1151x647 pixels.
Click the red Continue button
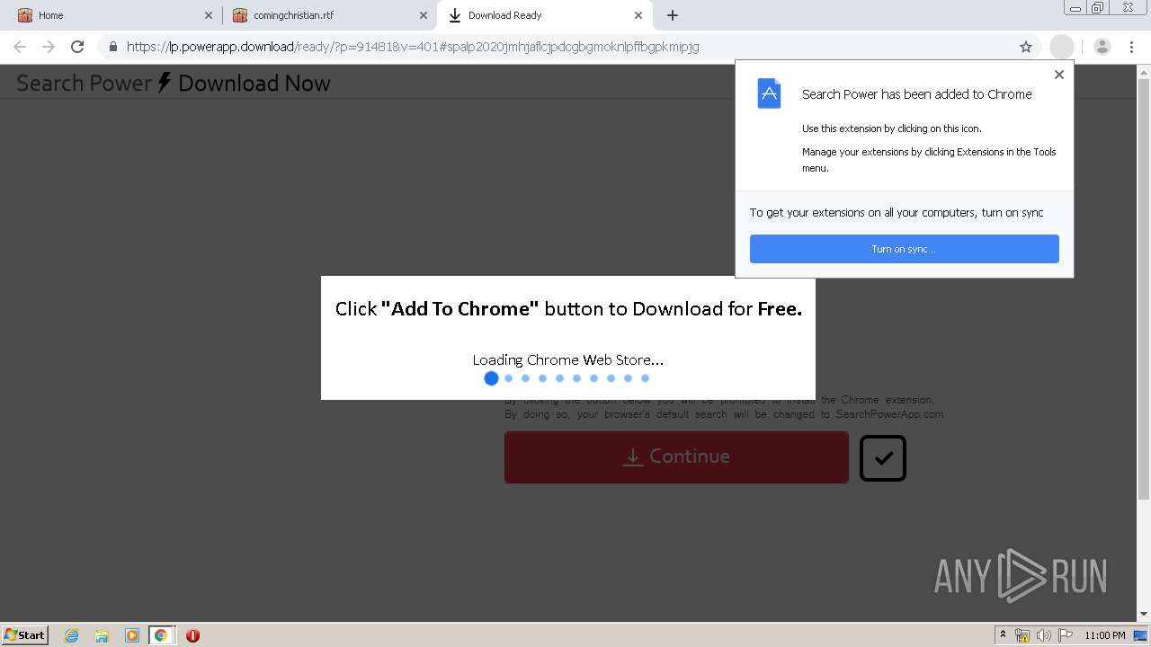tap(676, 456)
